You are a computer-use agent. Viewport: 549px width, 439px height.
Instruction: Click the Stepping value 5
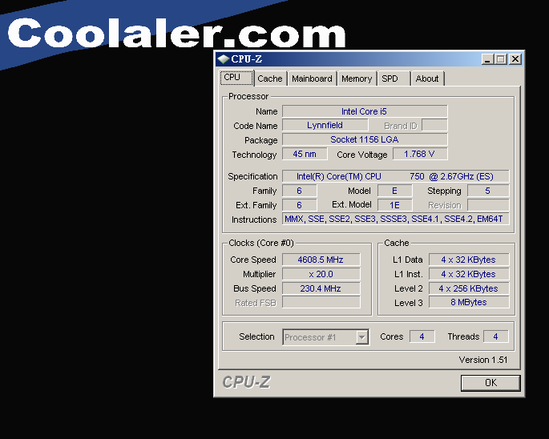click(488, 191)
